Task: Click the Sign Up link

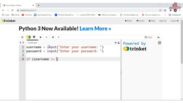Action: point(163,21)
